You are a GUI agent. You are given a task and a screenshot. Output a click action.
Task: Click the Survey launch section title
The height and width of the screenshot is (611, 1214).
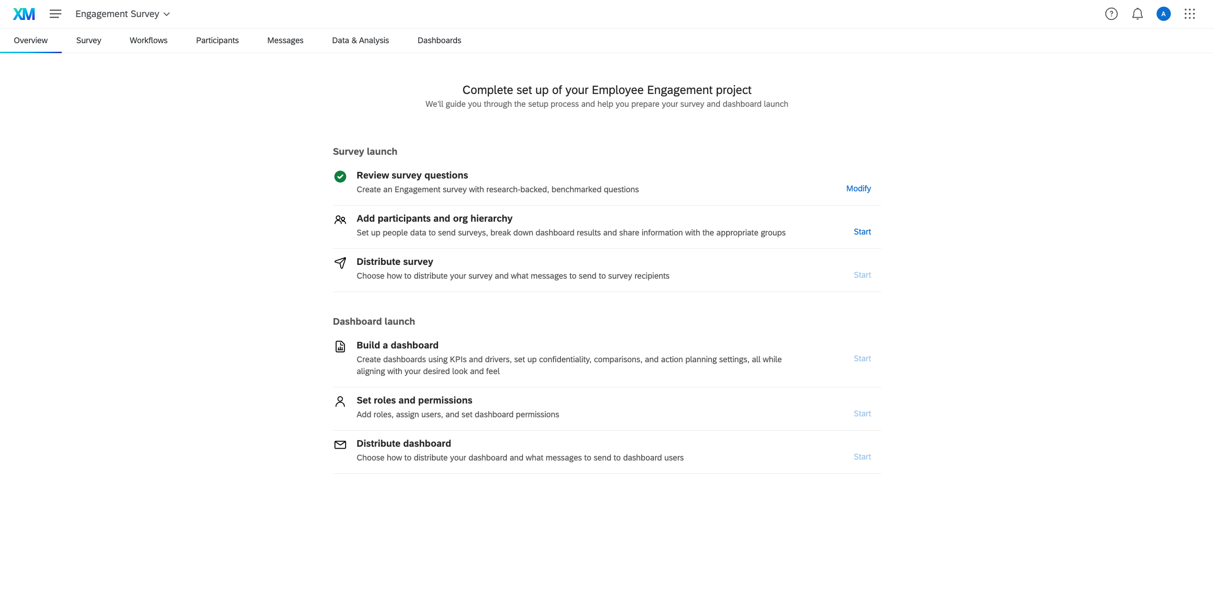[x=365, y=151]
